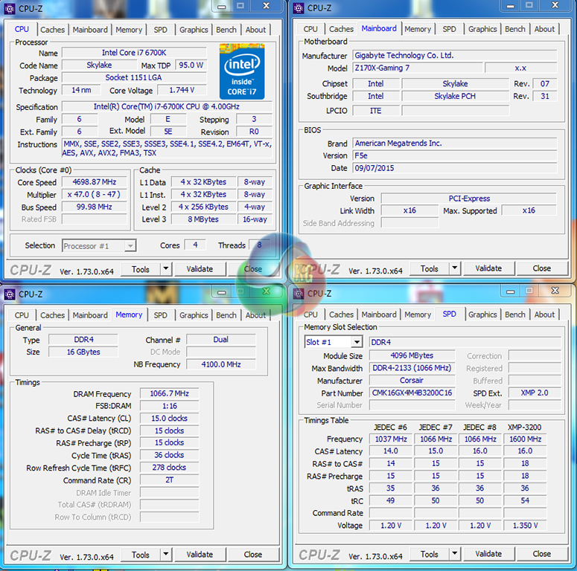Click Validate button in CPU window

(200, 269)
